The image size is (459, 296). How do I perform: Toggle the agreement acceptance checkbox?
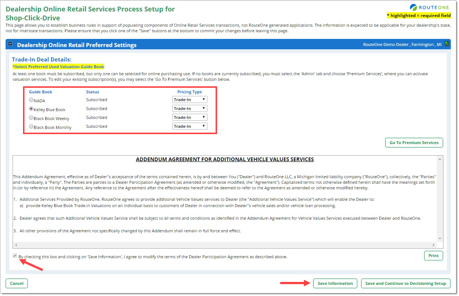(x=15, y=256)
